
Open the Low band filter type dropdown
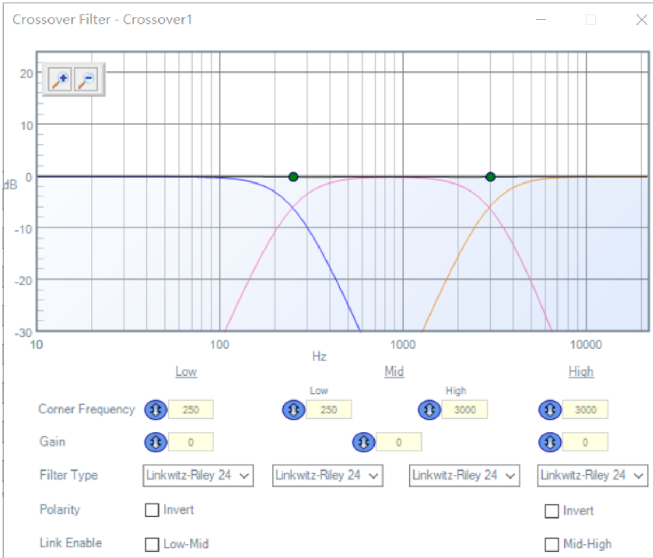198,475
